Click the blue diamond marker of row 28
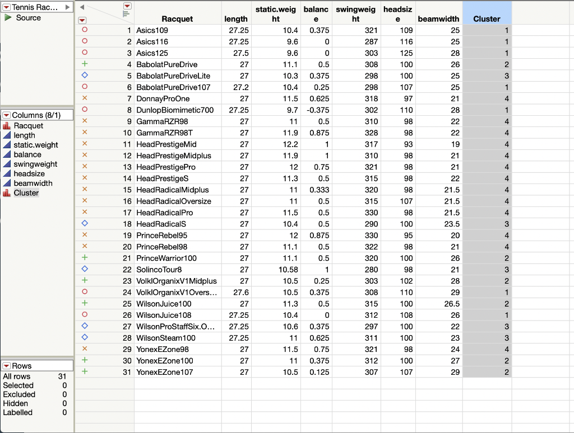This screenshot has height=433, width=574. pyautogui.click(x=85, y=337)
